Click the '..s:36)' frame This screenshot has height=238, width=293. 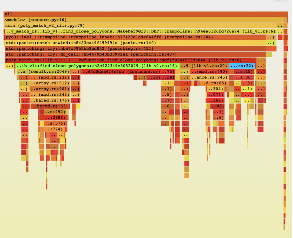click(x=244, y=78)
